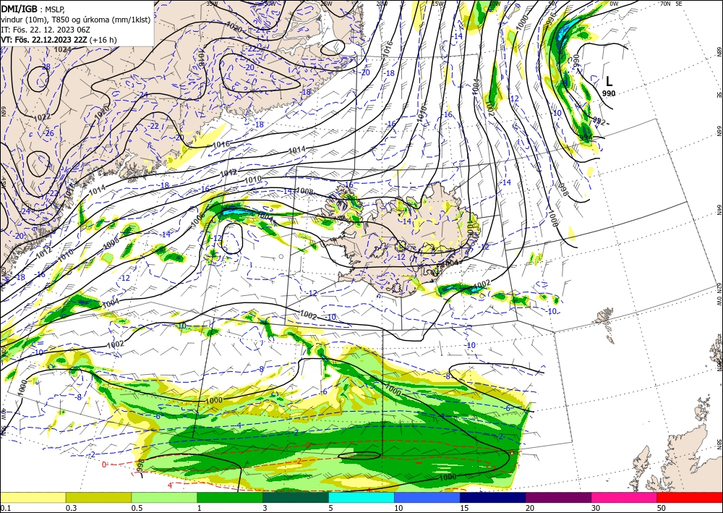Click the '0.3' legend scale value
The image size is (723, 513).
(x=71, y=508)
